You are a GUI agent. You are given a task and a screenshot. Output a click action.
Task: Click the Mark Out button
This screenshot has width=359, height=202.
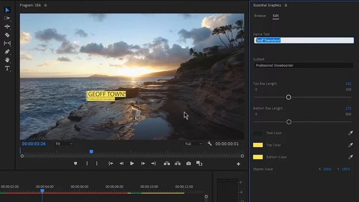click(96, 163)
